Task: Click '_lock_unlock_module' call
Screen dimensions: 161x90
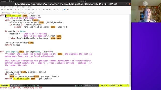Action: pos(16,43)
